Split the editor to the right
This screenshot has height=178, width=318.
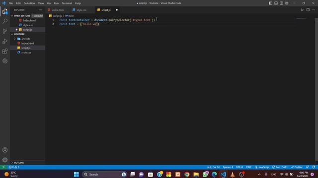pos(308,10)
